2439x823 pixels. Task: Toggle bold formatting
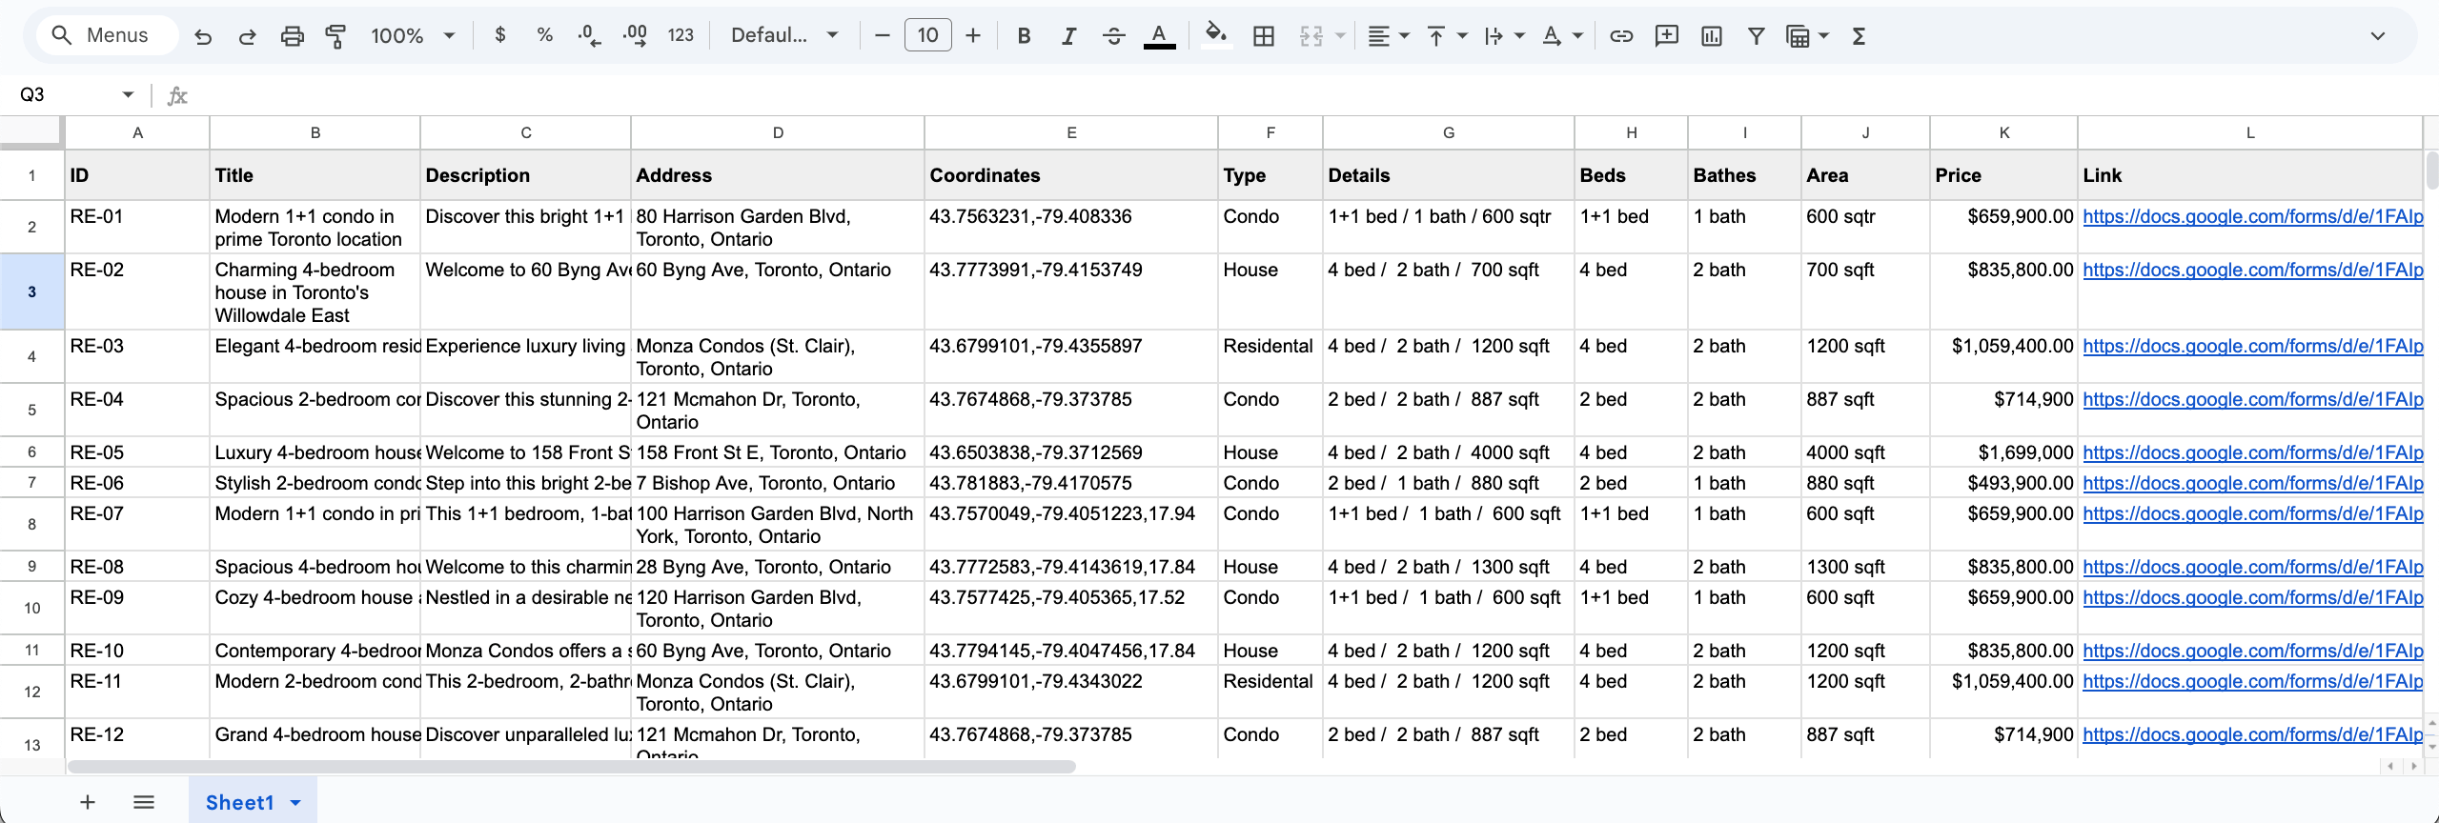[1024, 35]
